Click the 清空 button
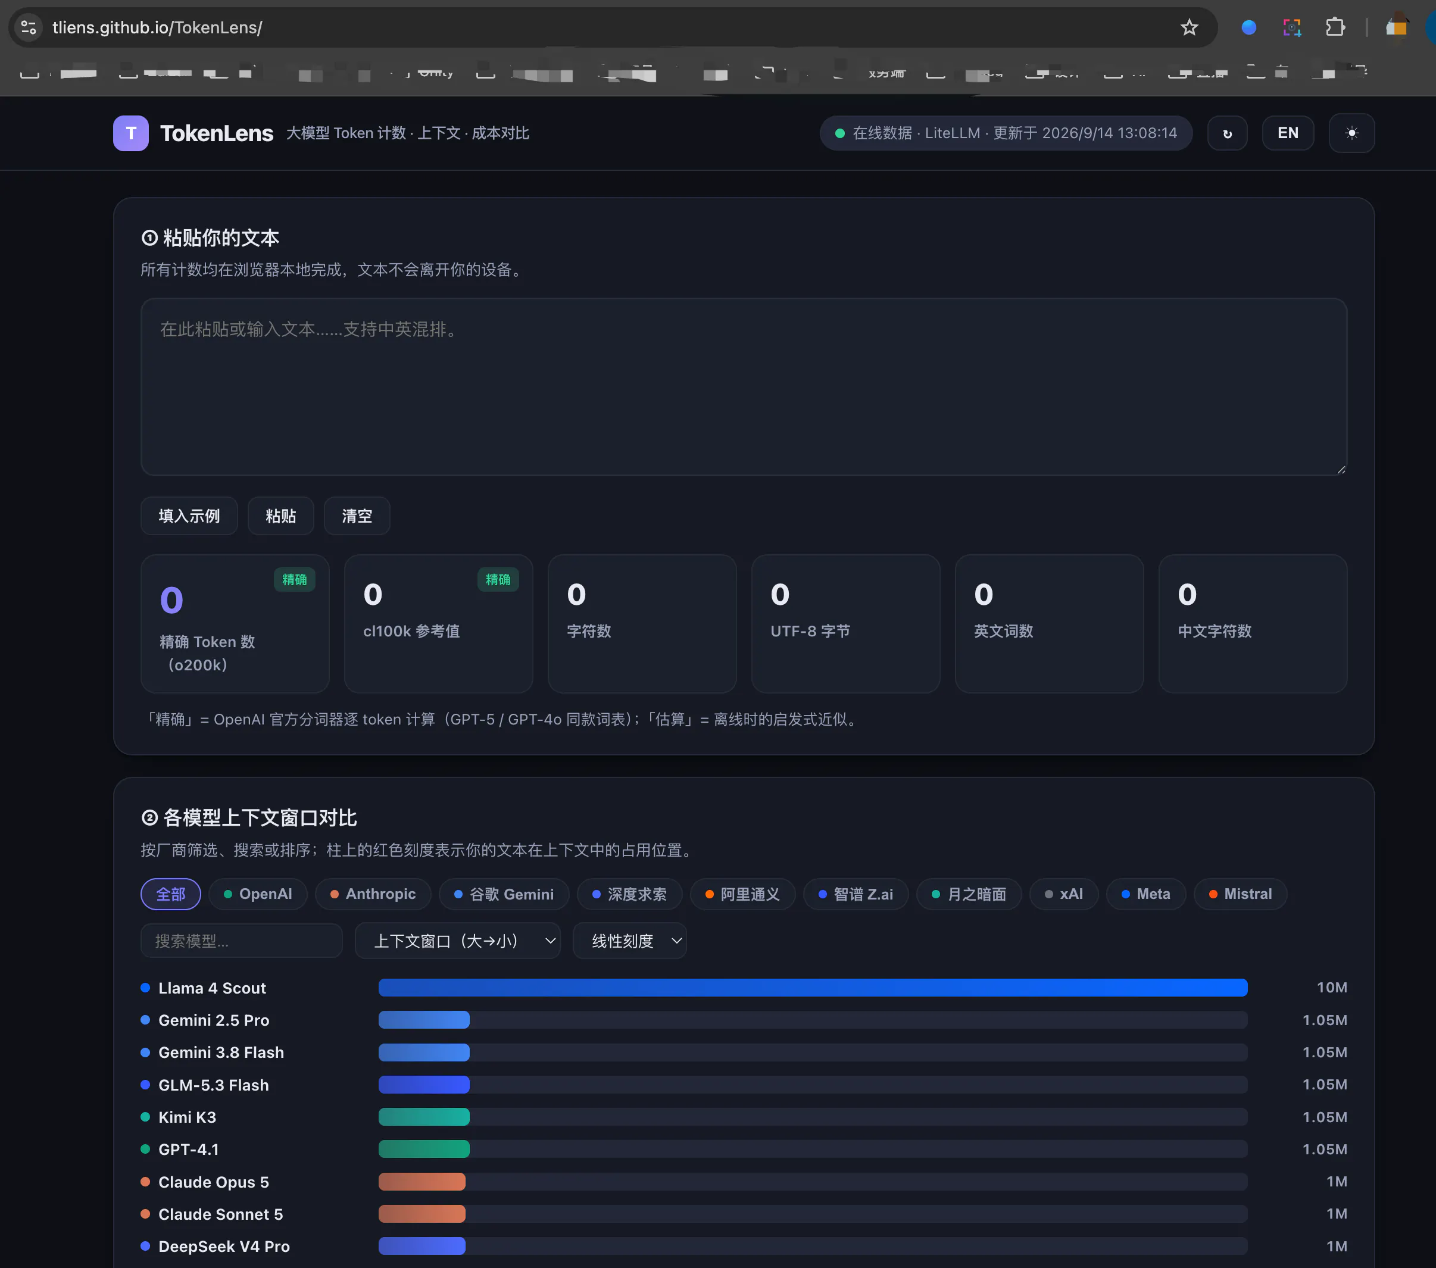Viewport: 1436px width, 1268px height. coord(357,516)
